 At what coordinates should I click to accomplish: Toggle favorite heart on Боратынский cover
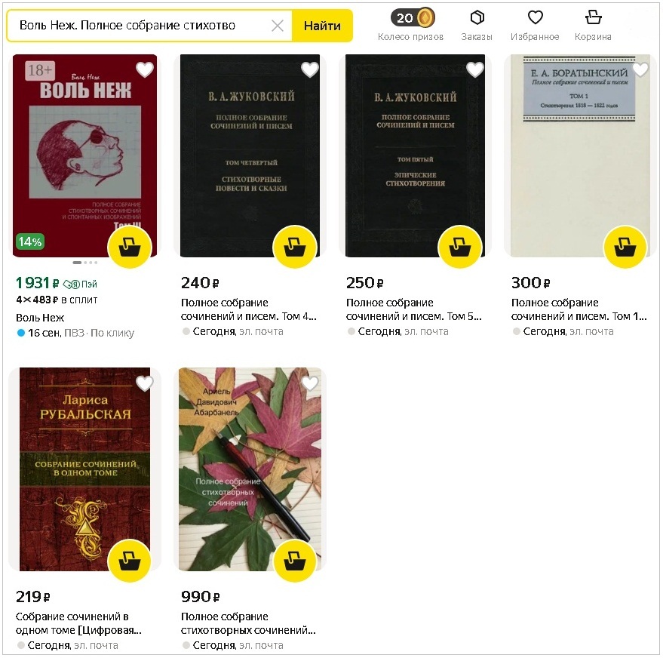pos(640,69)
